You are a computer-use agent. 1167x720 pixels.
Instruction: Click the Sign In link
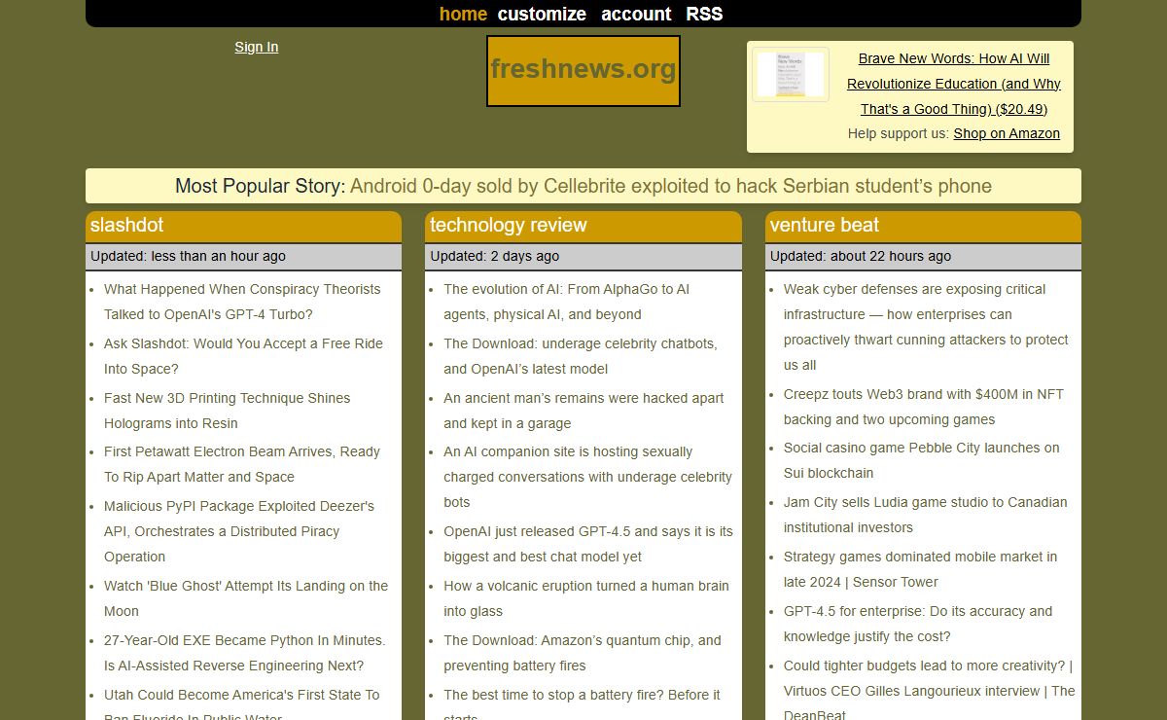point(257,47)
